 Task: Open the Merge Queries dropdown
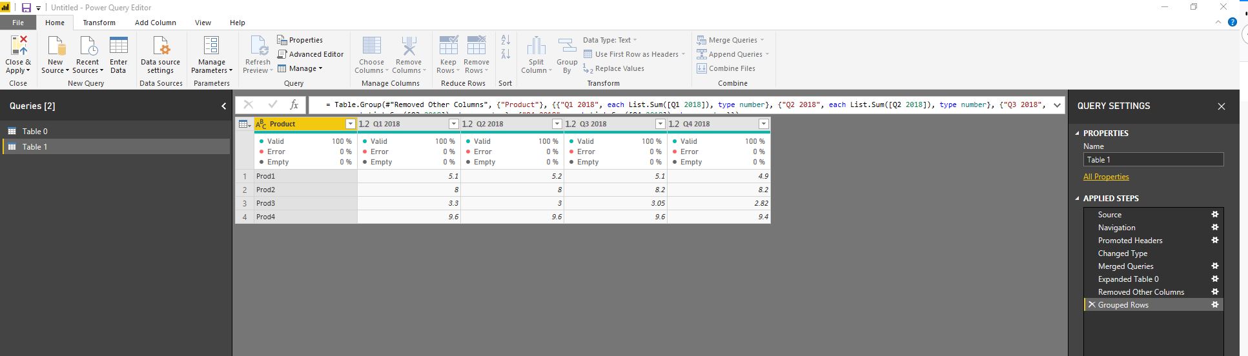pyautogui.click(x=730, y=40)
